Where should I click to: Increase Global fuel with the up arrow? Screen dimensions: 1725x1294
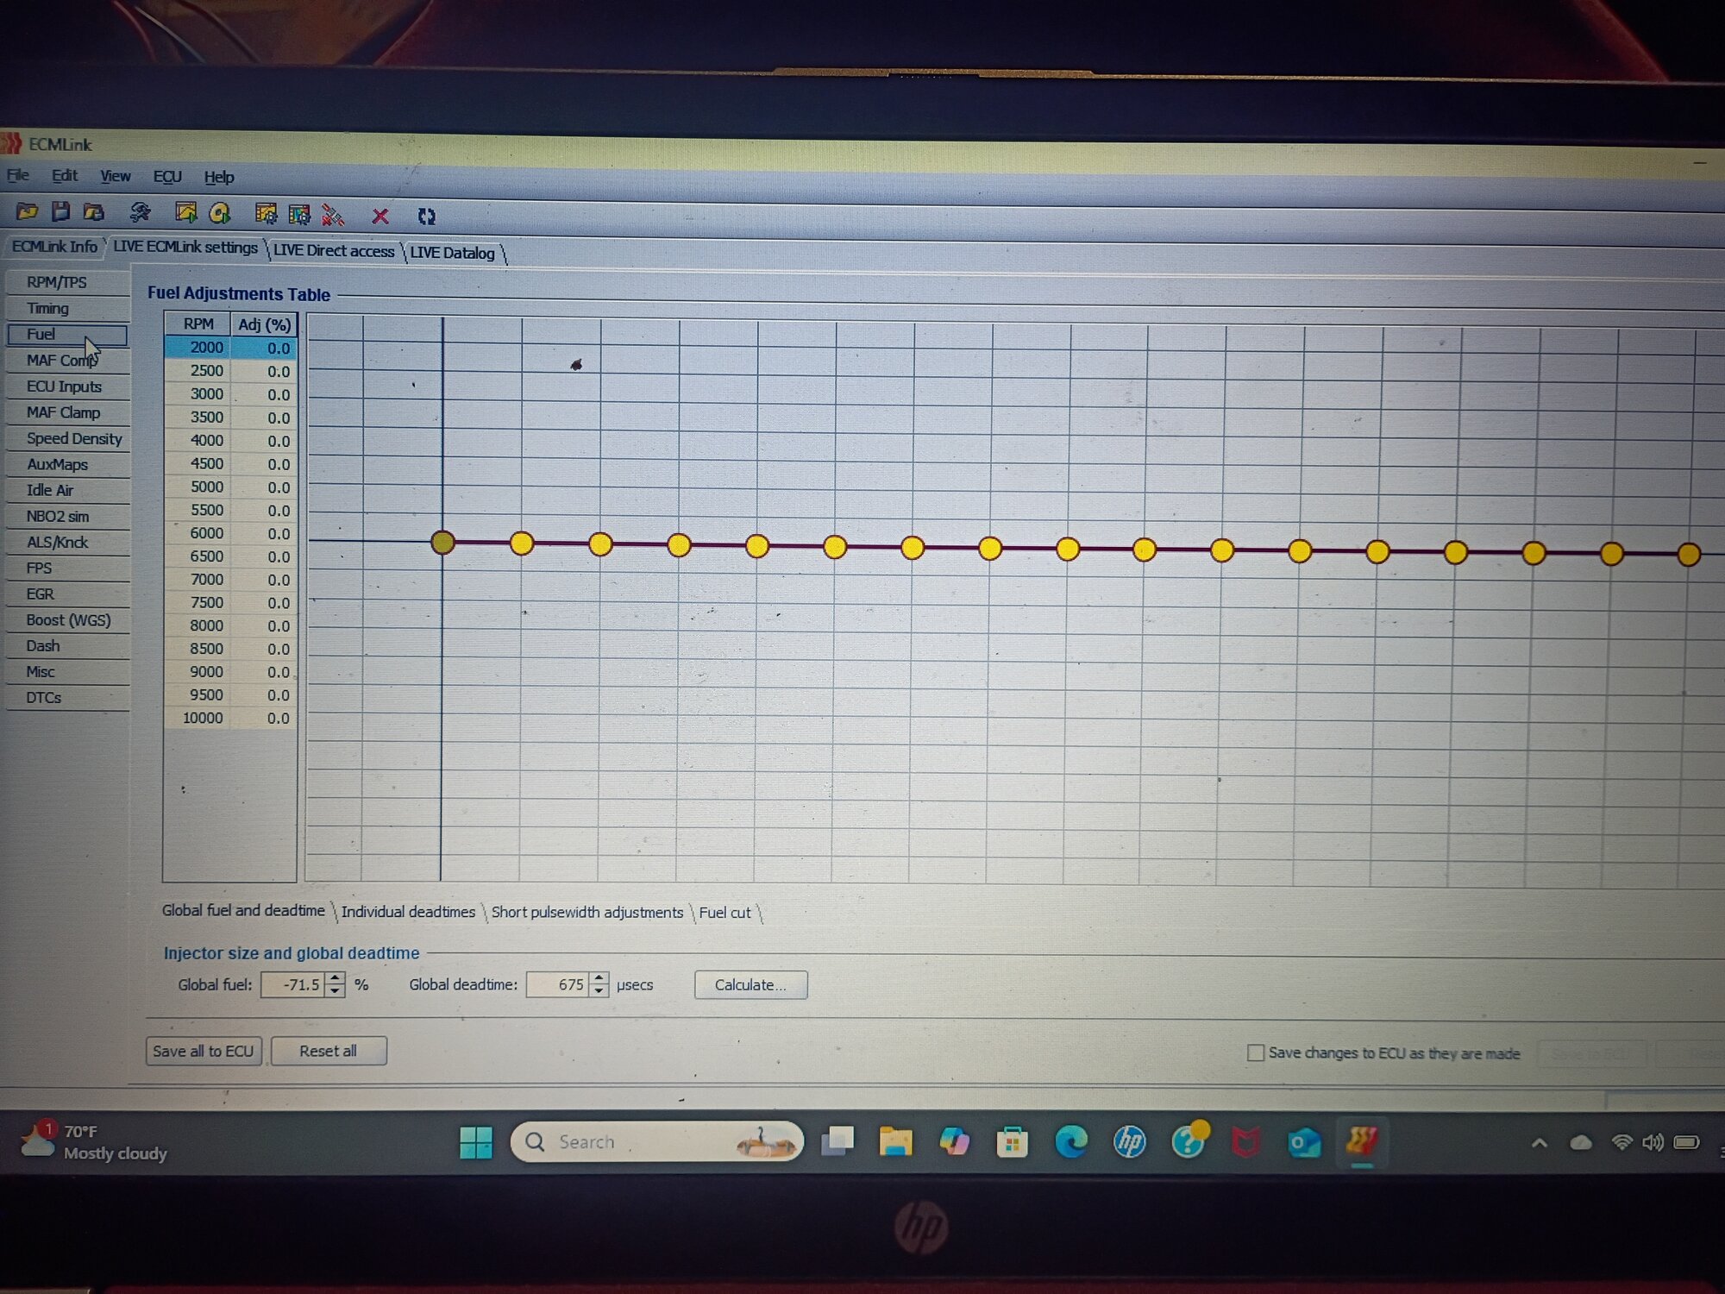click(x=336, y=978)
